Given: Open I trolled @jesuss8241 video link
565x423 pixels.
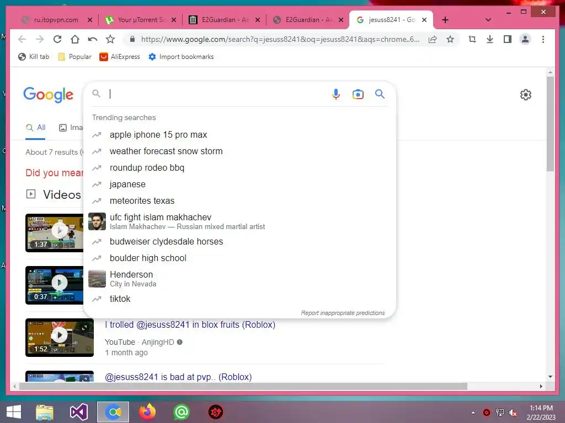Looking at the screenshot, I should (190, 325).
